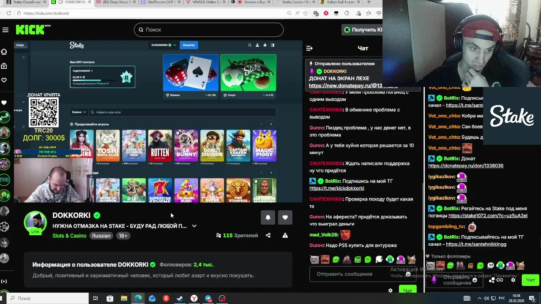Screen dimensions: 541x304
Task: Open the donatepay.ru/don/1338036 link
Action: click(465, 166)
